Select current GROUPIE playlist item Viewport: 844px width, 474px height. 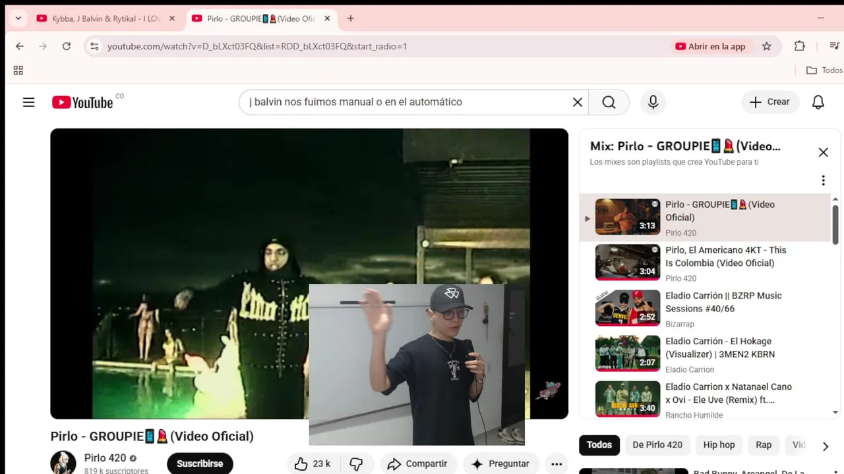(704, 217)
